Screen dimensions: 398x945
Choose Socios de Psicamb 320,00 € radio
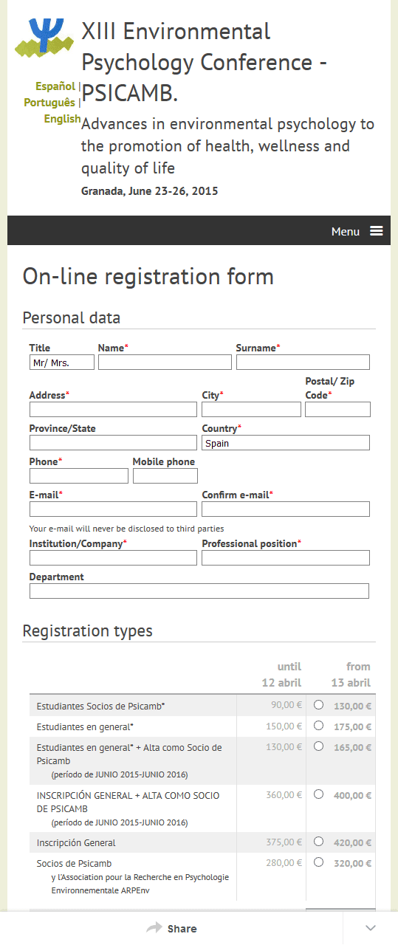click(x=318, y=862)
